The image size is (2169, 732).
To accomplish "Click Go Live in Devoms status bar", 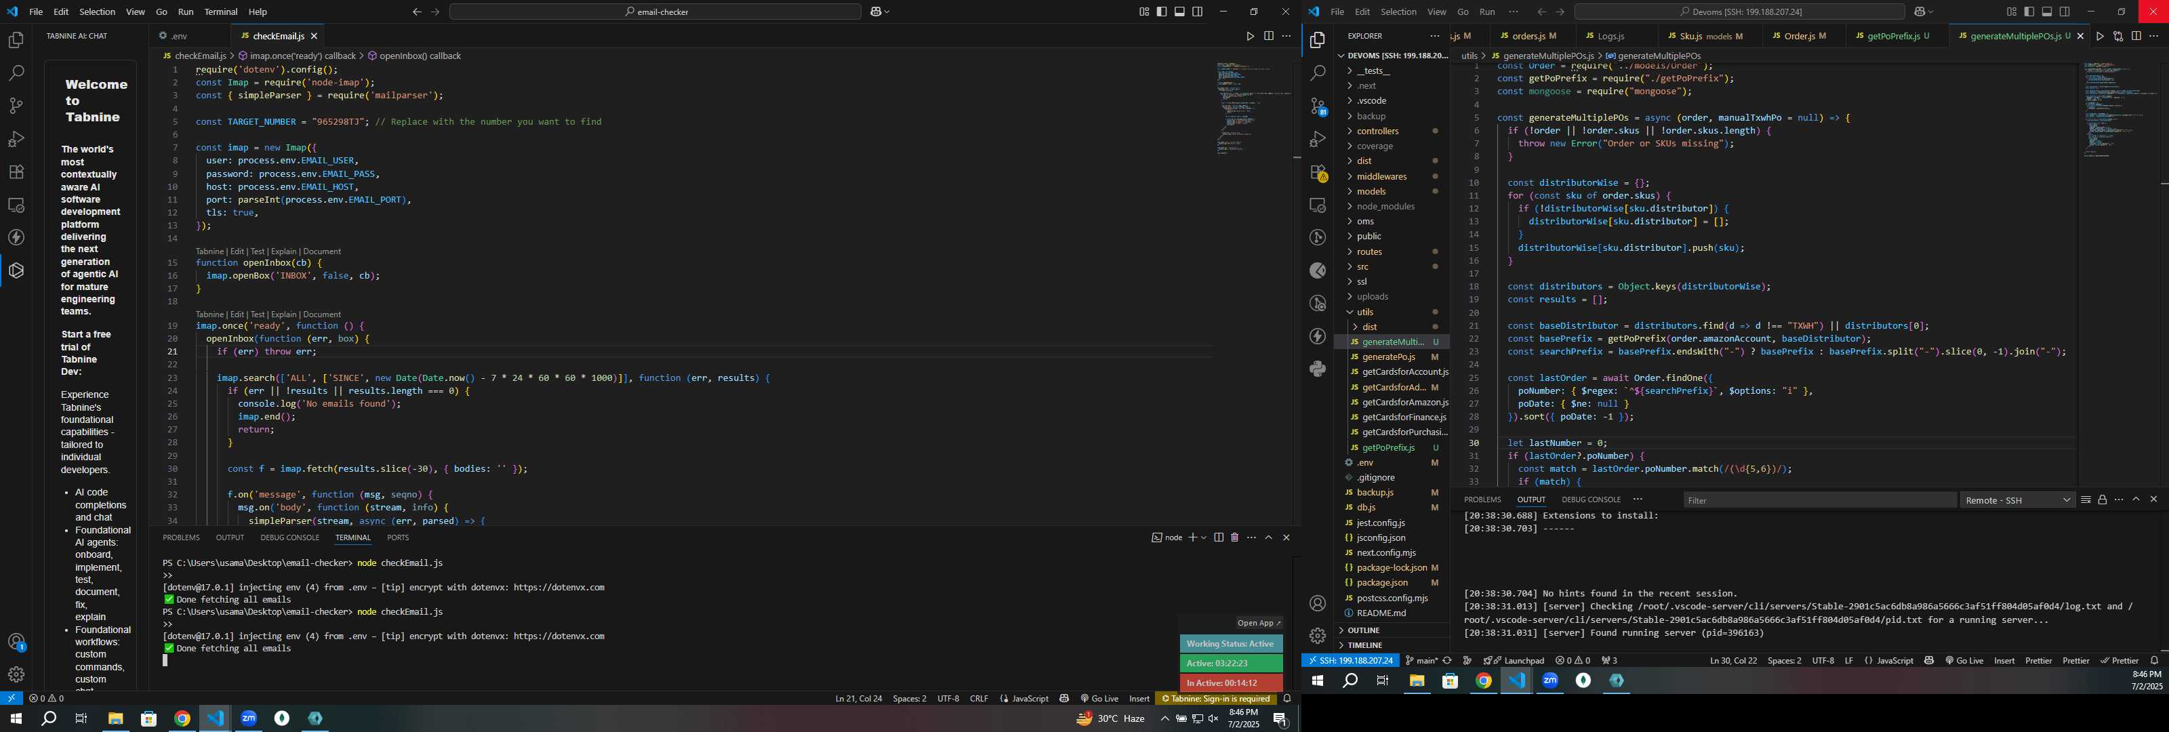I will [x=1964, y=660].
